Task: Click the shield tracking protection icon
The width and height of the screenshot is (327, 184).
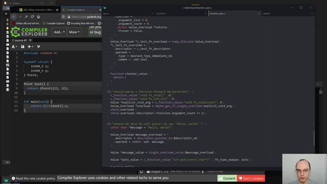Action: click(x=63, y=17)
